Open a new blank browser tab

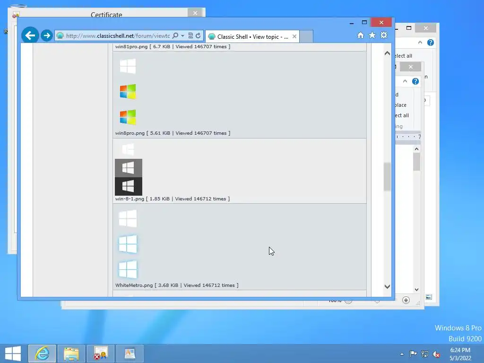click(x=306, y=36)
